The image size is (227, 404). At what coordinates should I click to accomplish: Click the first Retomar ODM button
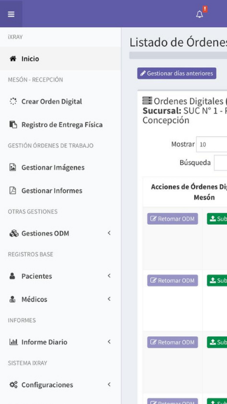pos(173,219)
